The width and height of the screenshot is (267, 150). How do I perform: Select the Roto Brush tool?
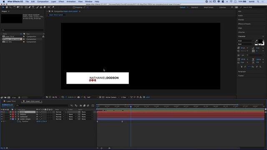click(49, 7)
